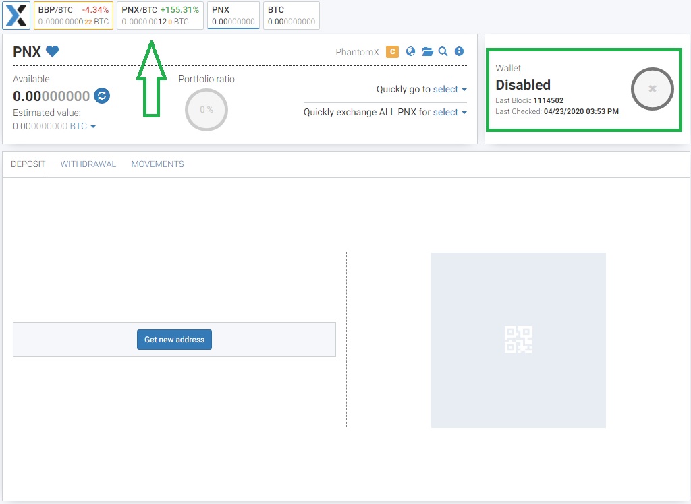
Task: Click the PNX coin heading
Action: [x=27, y=51]
